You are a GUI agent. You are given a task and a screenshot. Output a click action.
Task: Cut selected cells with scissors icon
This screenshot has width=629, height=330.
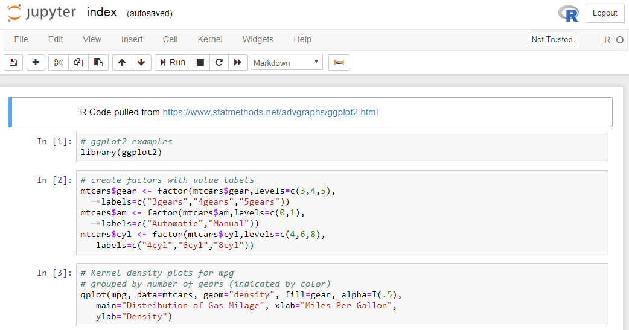point(59,62)
